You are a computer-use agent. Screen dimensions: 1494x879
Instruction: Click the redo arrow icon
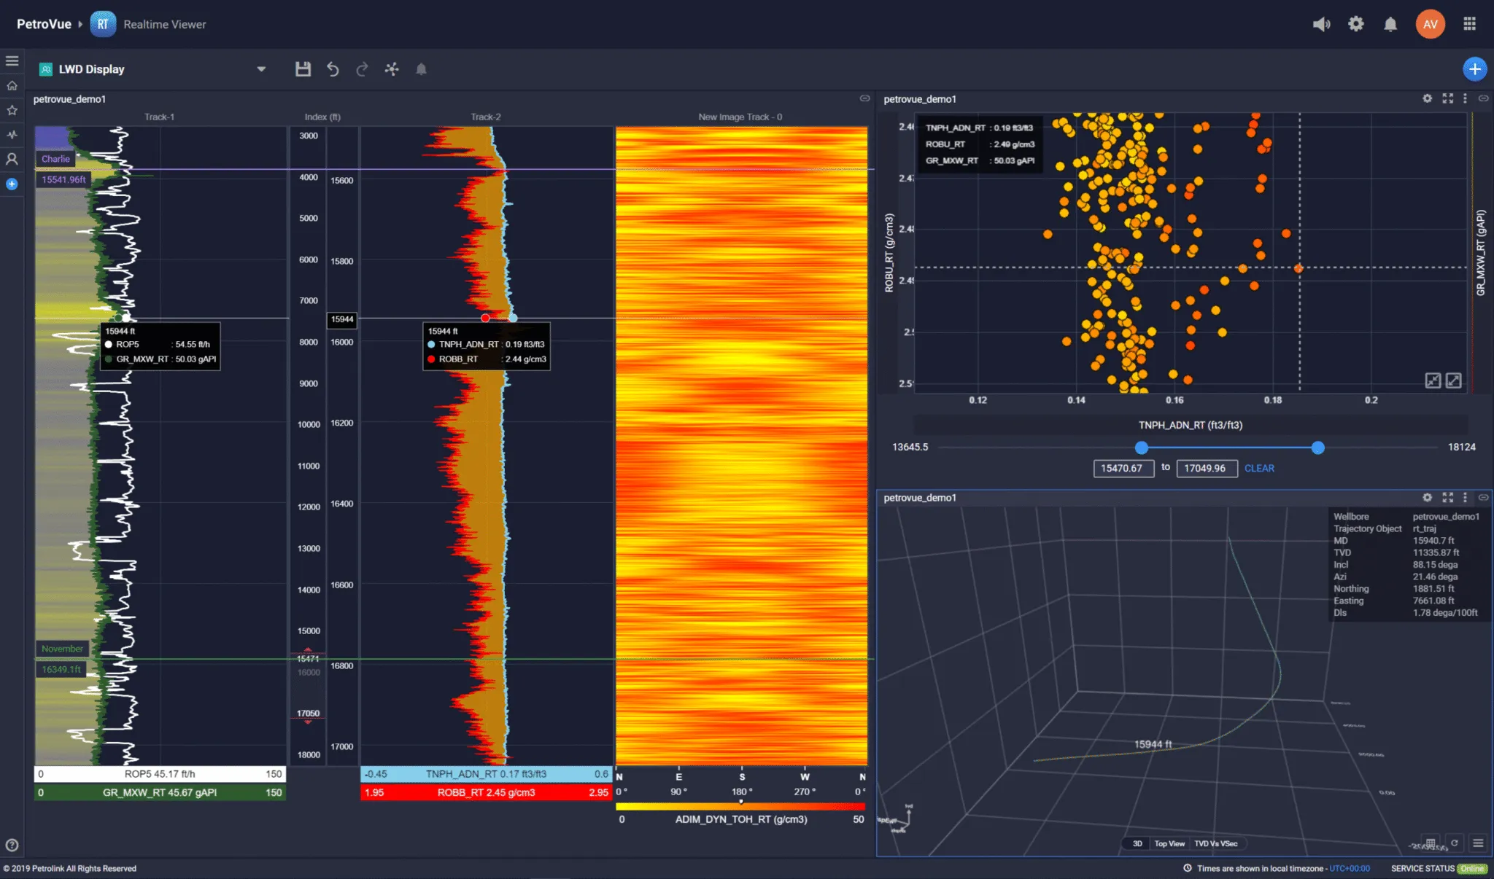pyautogui.click(x=362, y=69)
